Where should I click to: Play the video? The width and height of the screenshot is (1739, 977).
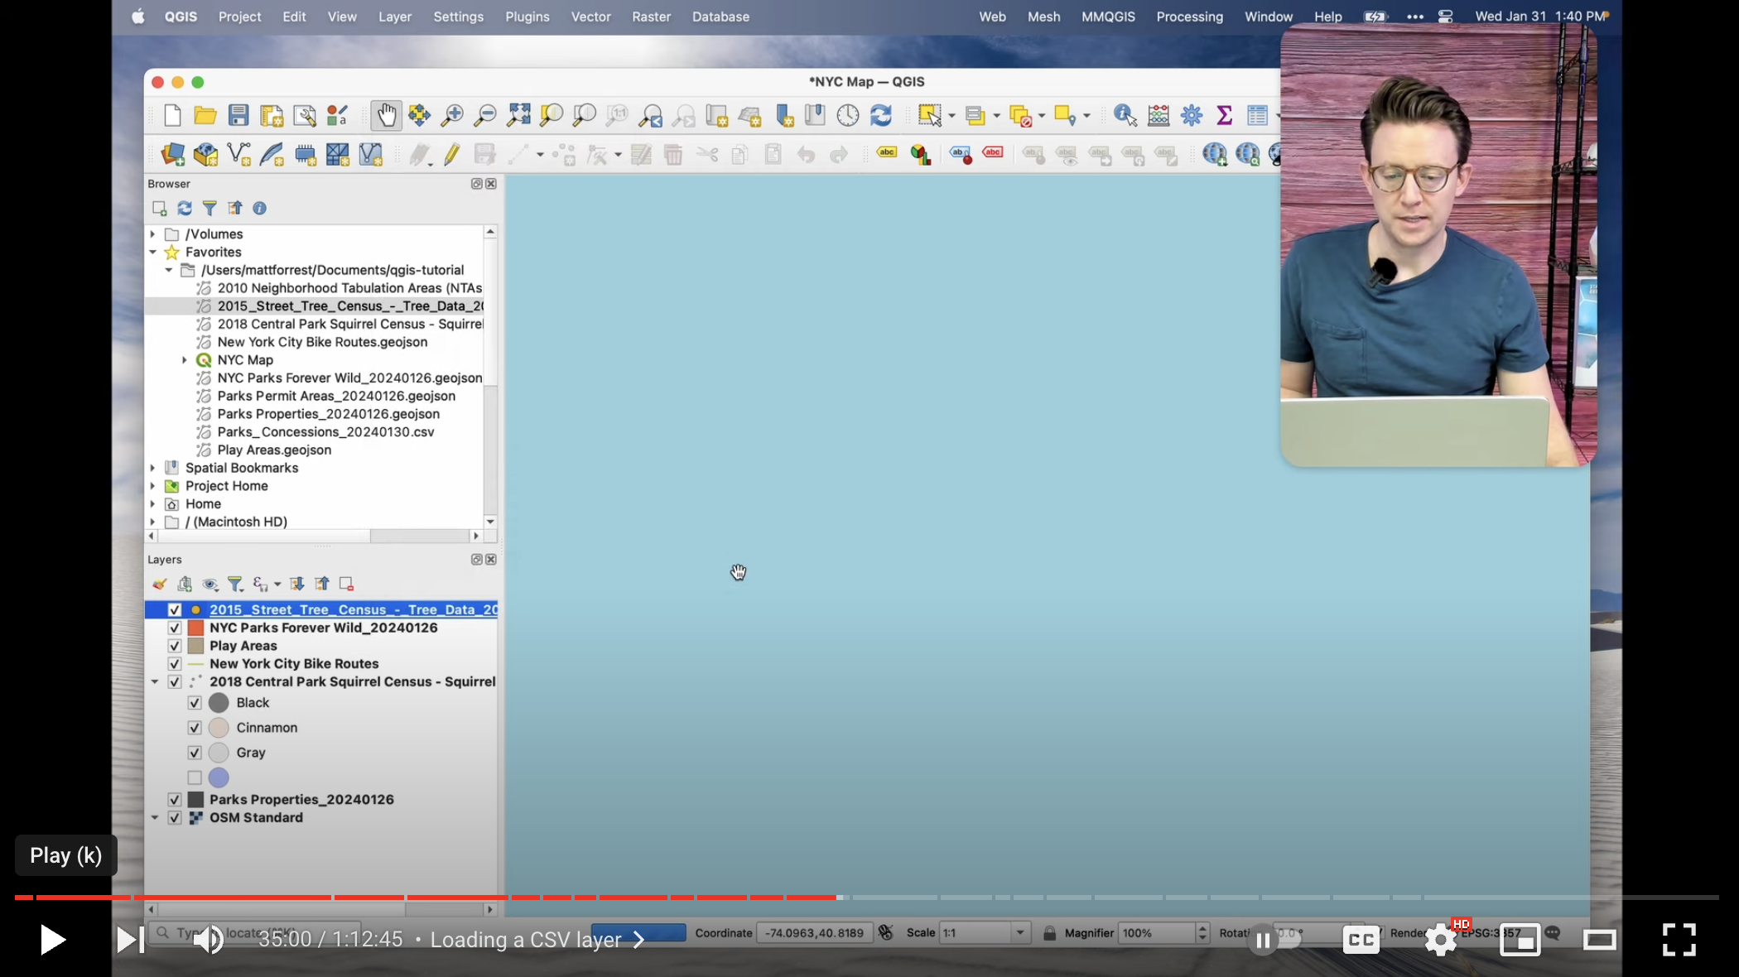pyautogui.click(x=52, y=940)
